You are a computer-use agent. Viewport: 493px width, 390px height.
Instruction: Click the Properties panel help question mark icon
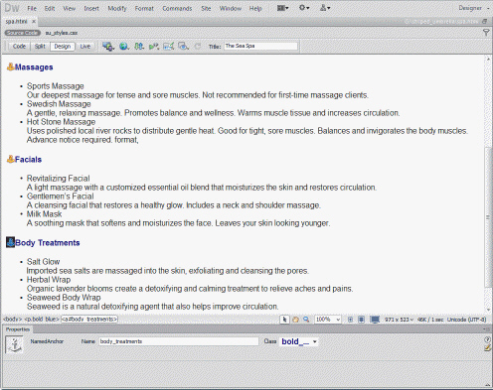[x=487, y=339]
